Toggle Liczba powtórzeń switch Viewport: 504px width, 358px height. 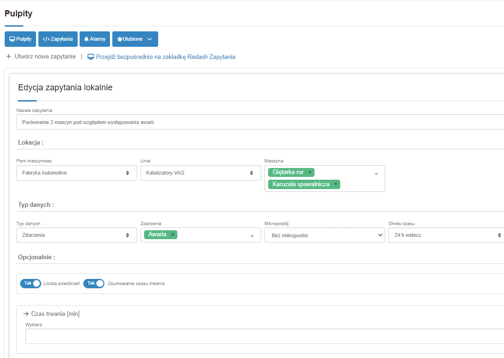coord(30,284)
